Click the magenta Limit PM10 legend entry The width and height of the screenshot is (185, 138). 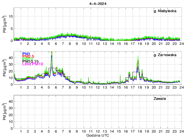33,64
